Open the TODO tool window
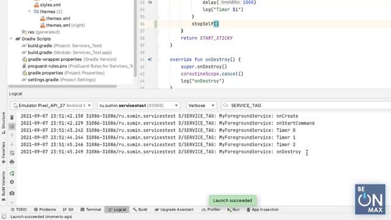 [19, 210]
